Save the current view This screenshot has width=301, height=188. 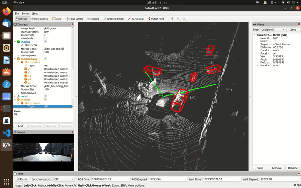click(x=260, y=168)
